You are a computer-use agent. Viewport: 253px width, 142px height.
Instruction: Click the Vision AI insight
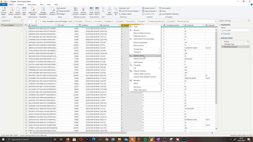[162, 11]
